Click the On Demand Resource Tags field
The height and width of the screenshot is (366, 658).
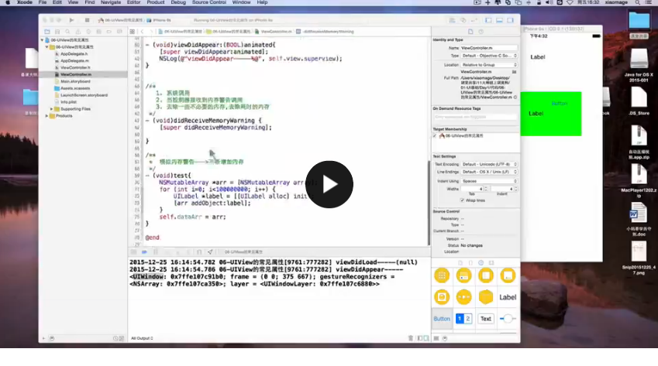[475, 117]
